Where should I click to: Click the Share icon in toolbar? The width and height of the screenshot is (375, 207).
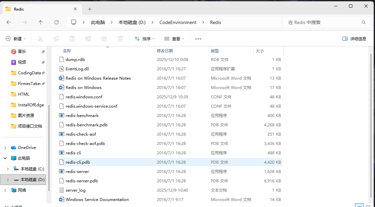coord(104,39)
